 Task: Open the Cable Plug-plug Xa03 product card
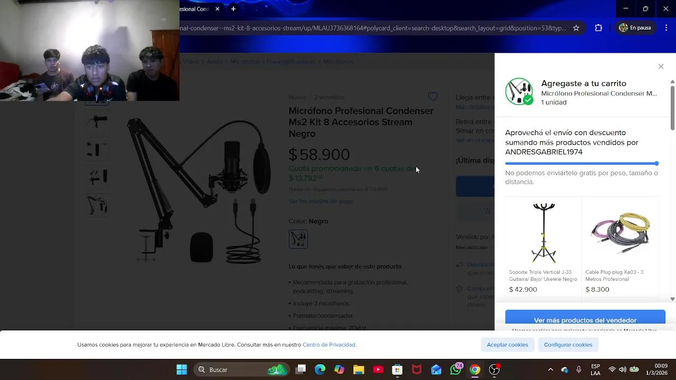[620, 246]
